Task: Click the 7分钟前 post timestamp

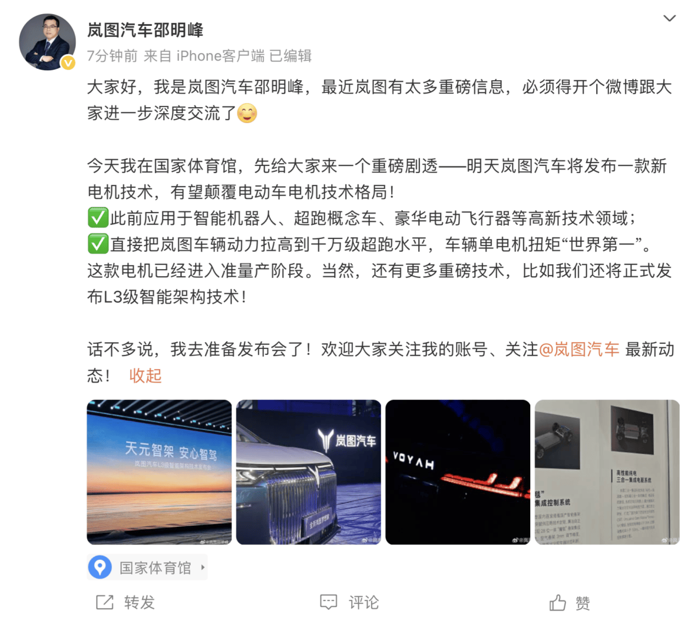Action: [112, 55]
